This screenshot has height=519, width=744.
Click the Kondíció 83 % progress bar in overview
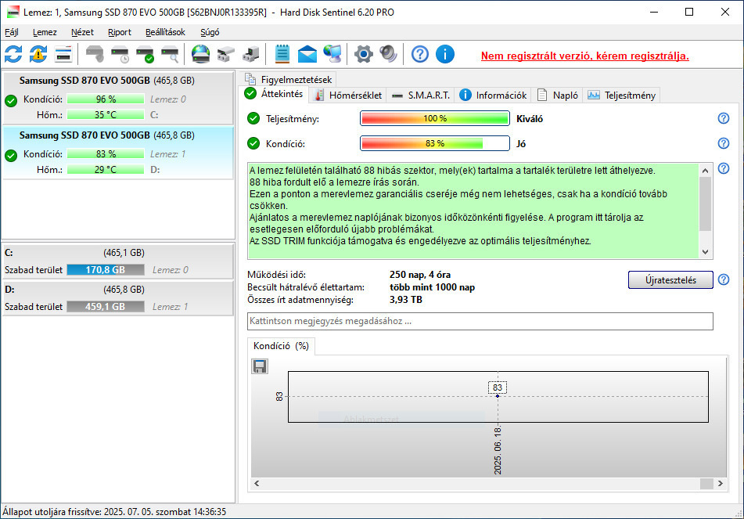435,143
